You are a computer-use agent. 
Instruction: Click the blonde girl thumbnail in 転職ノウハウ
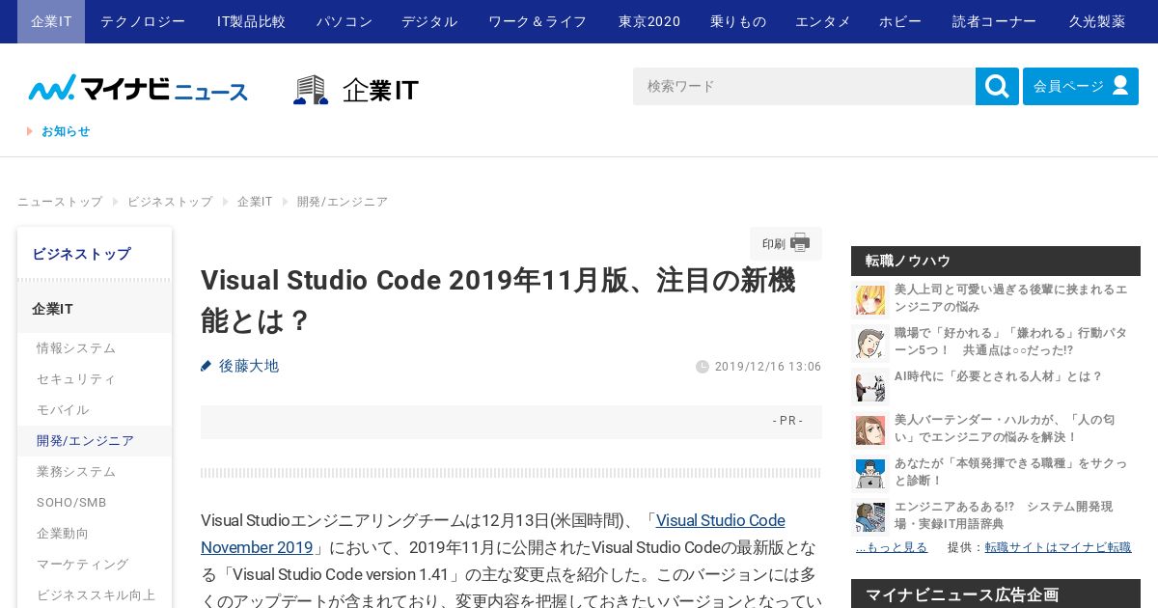click(x=870, y=299)
